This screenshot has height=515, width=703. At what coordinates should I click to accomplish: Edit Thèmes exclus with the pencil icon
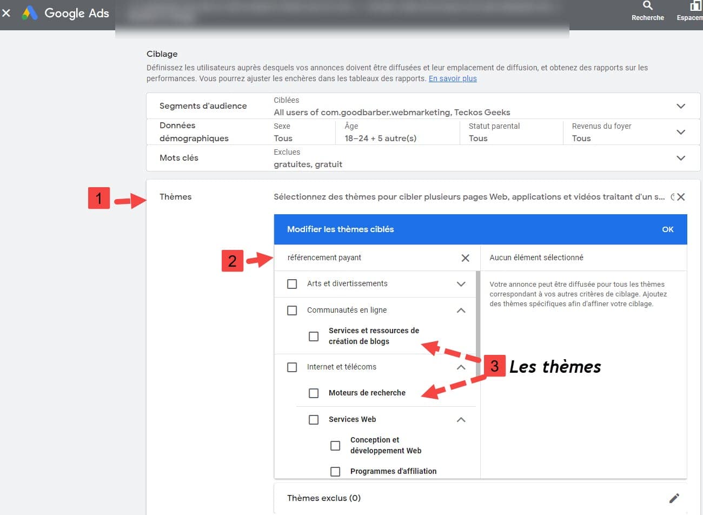click(x=674, y=498)
